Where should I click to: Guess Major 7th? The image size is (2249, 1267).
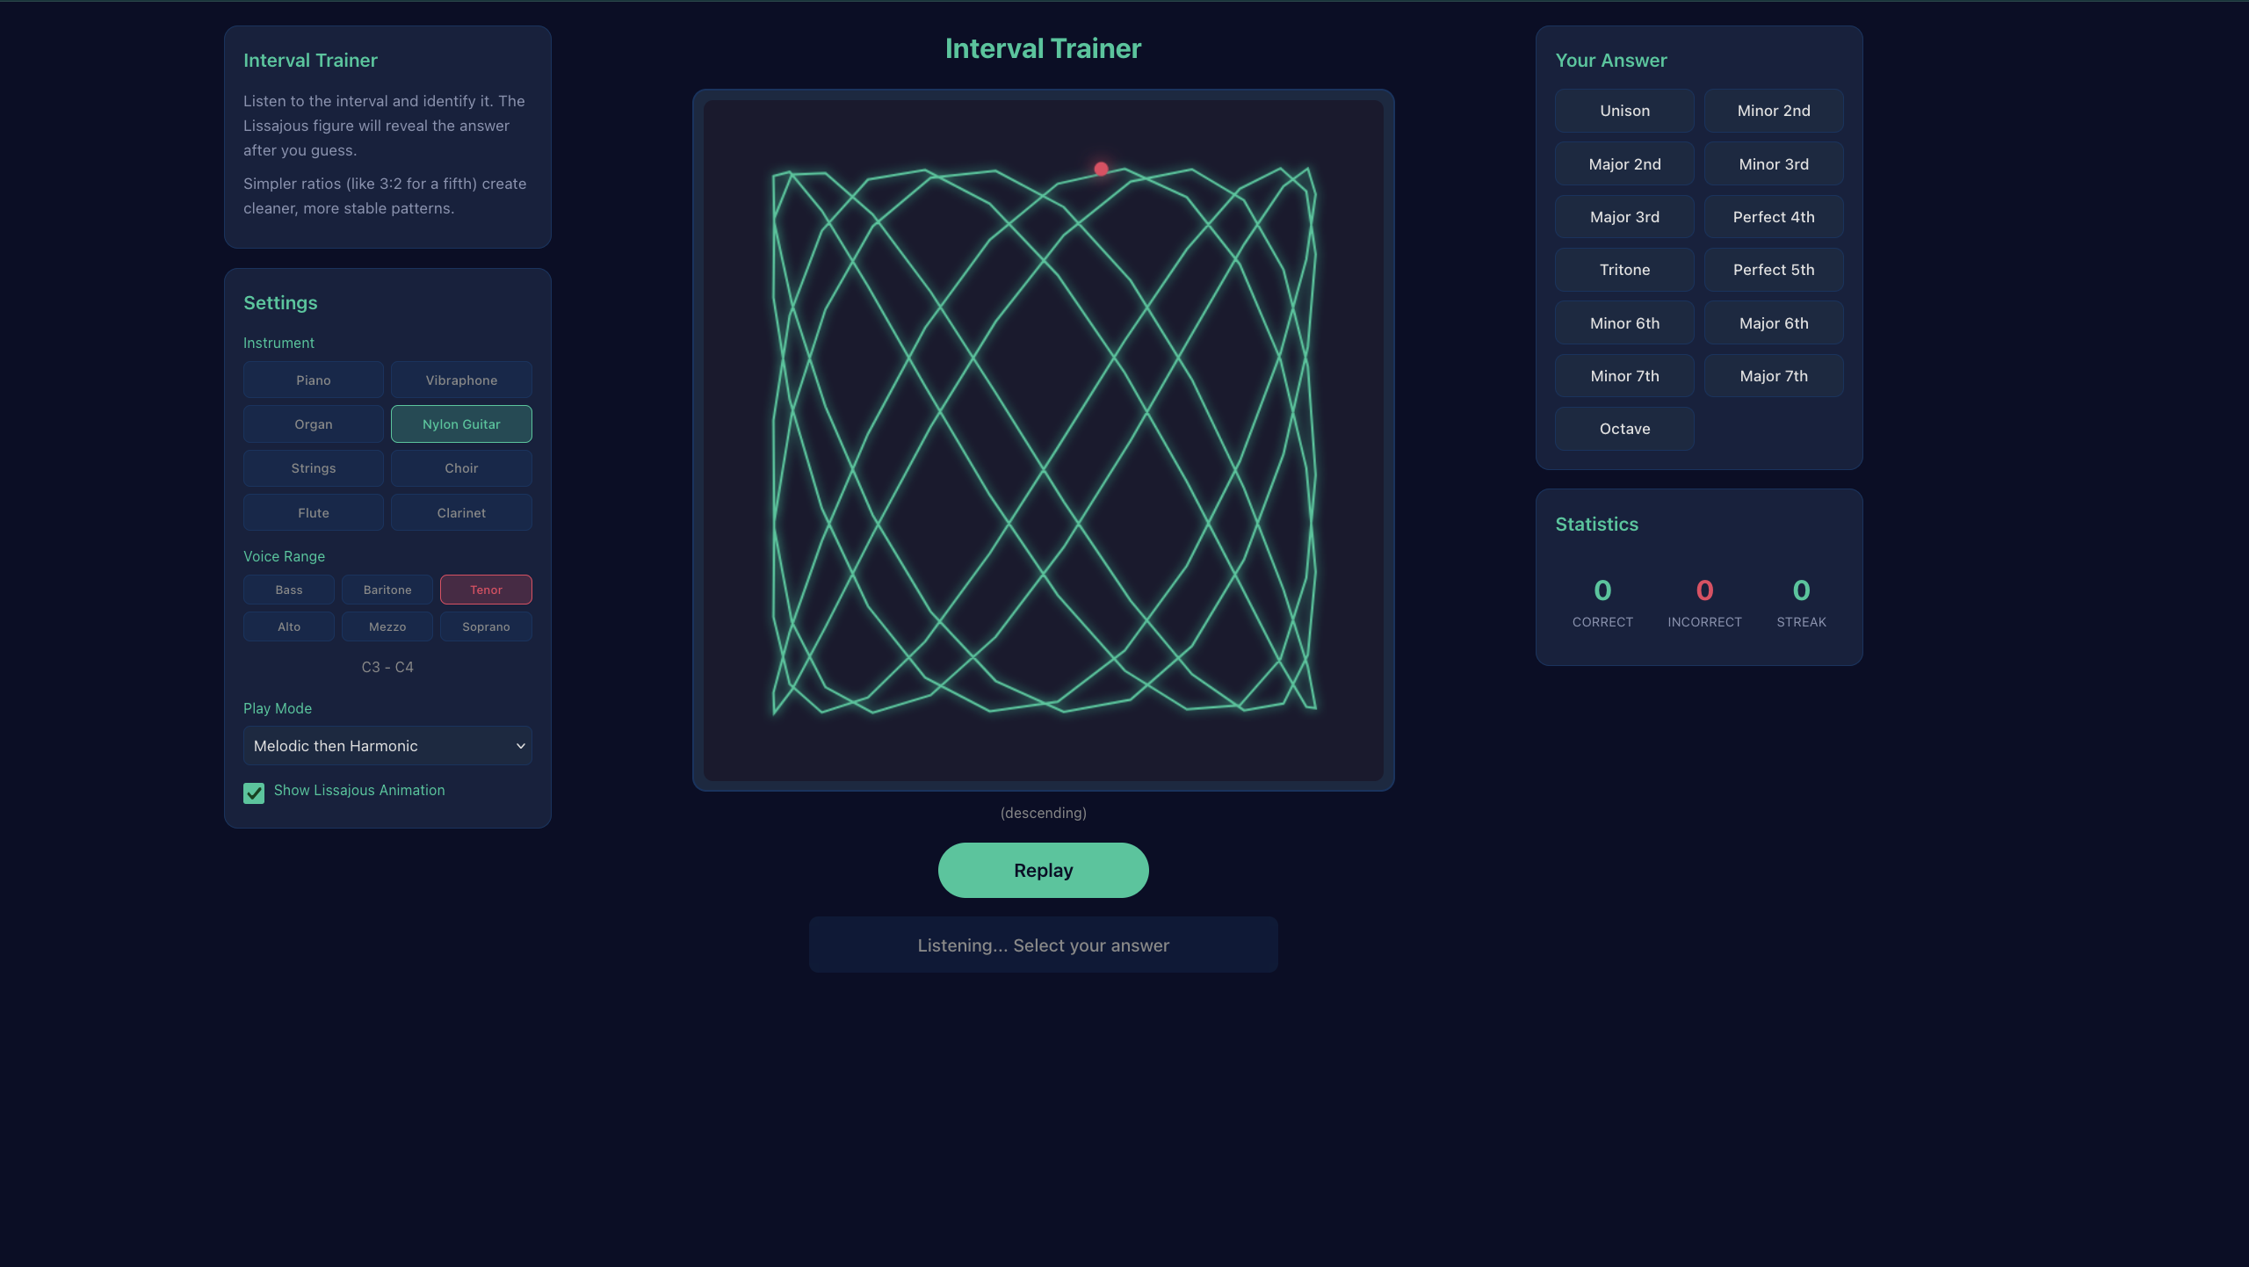[1774, 375]
